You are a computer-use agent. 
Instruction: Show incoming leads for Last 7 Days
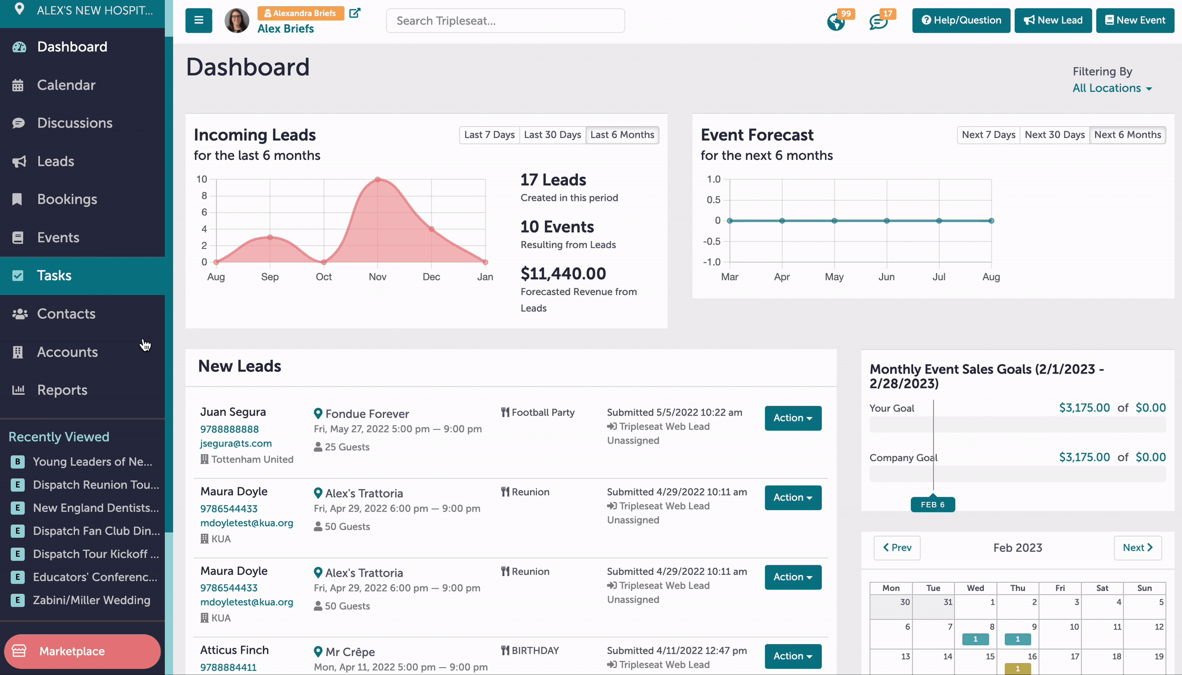click(x=489, y=135)
